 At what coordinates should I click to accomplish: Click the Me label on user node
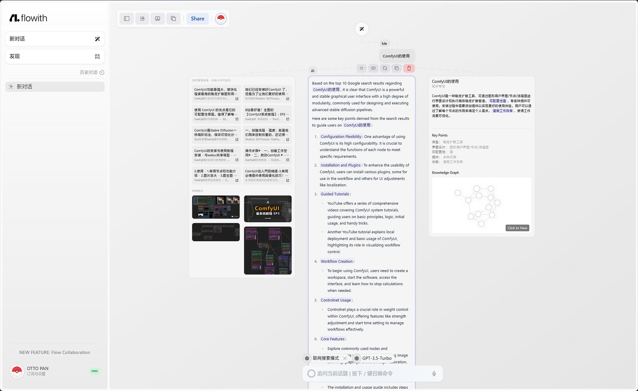click(384, 44)
